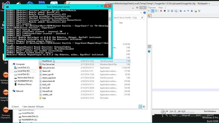Click search magnifier in Explorer search box
The image size is (219, 123).
[x=142, y=17]
